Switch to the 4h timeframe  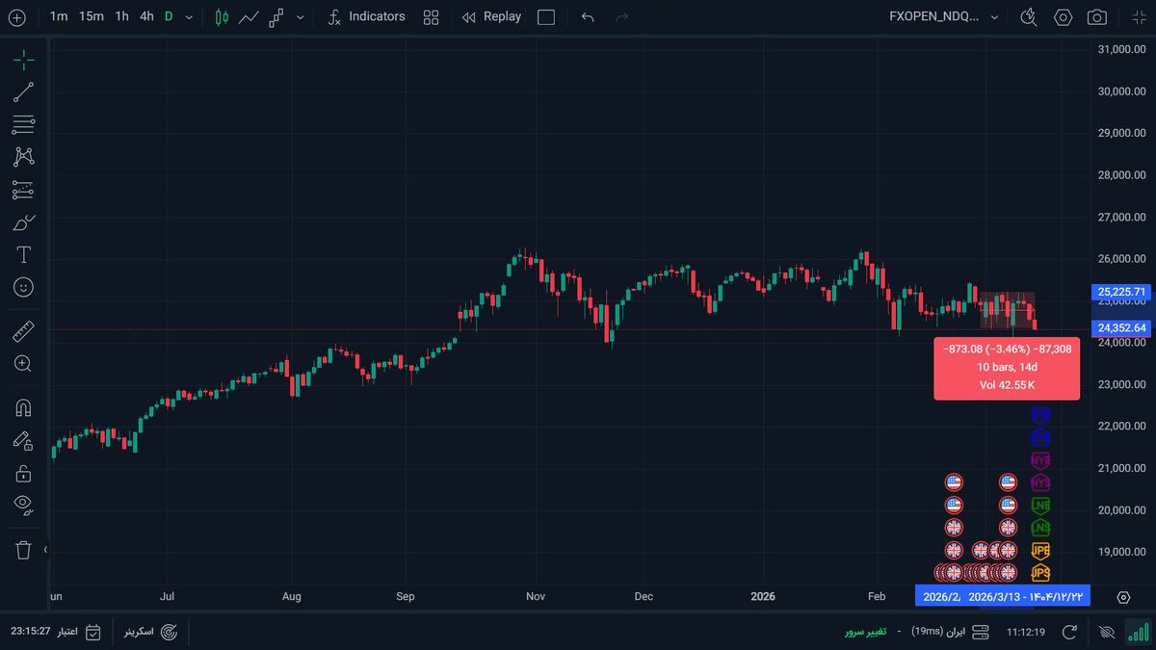coord(146,16)
